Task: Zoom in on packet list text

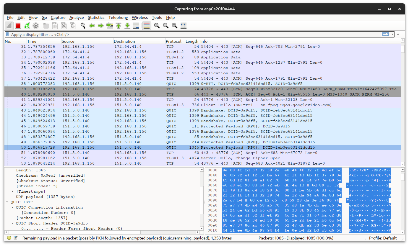Action: [156, 26]
